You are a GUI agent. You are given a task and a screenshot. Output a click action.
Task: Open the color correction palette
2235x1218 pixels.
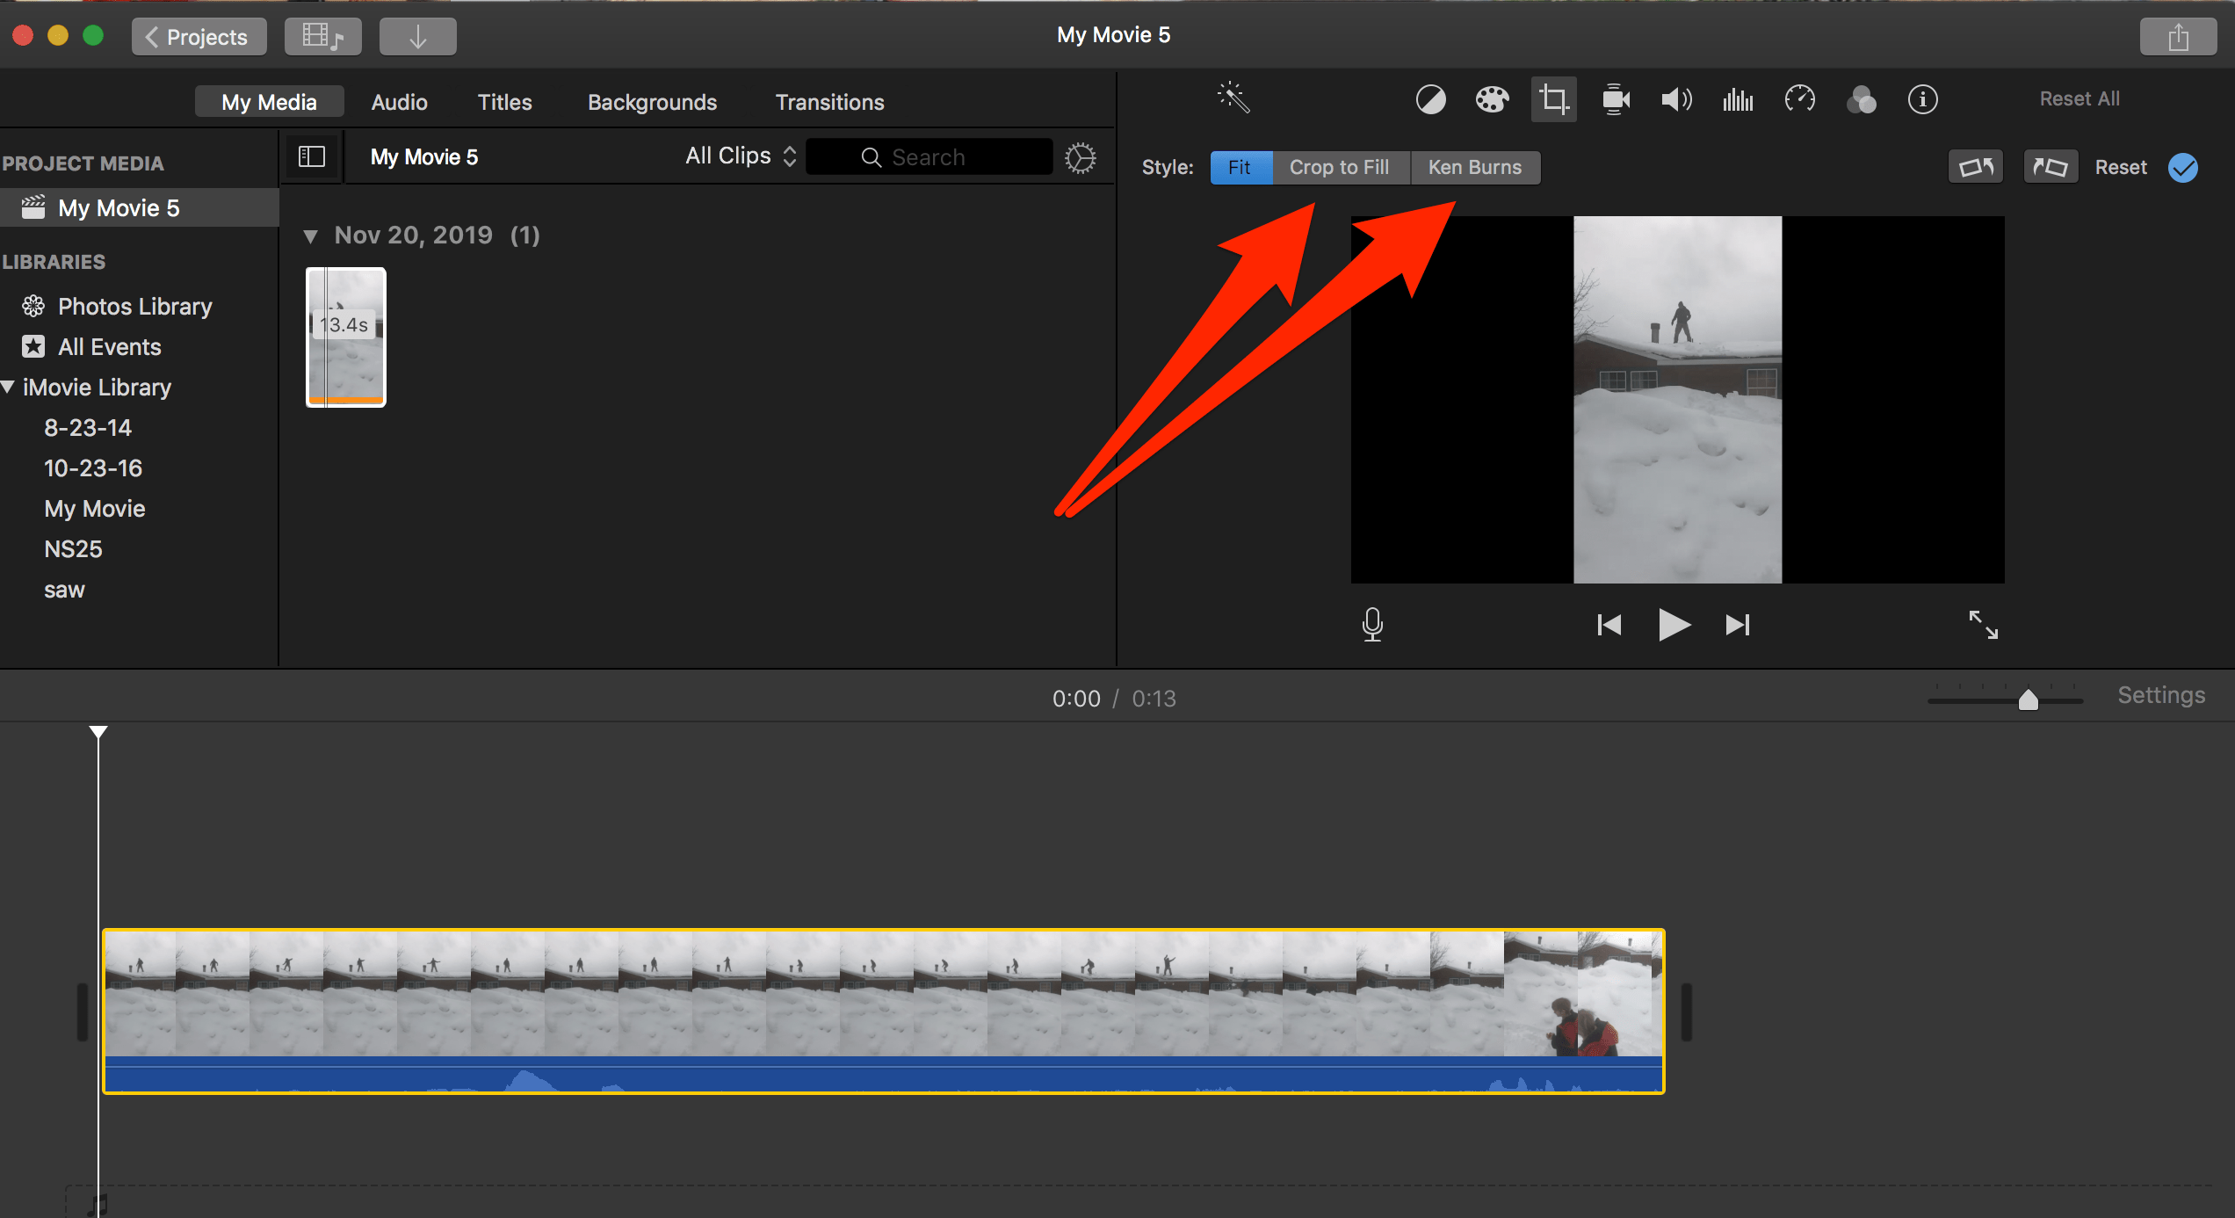tap(1492, 99)
